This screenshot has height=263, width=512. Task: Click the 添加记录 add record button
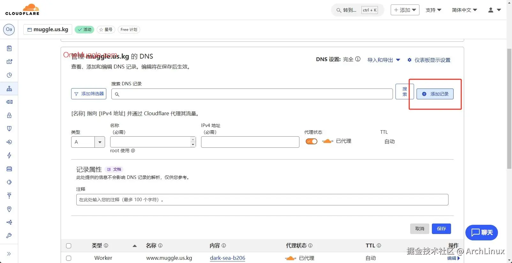[435, 94]
